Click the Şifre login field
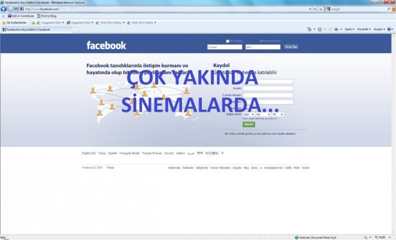 pyautogui.click(x=263, y=47)
